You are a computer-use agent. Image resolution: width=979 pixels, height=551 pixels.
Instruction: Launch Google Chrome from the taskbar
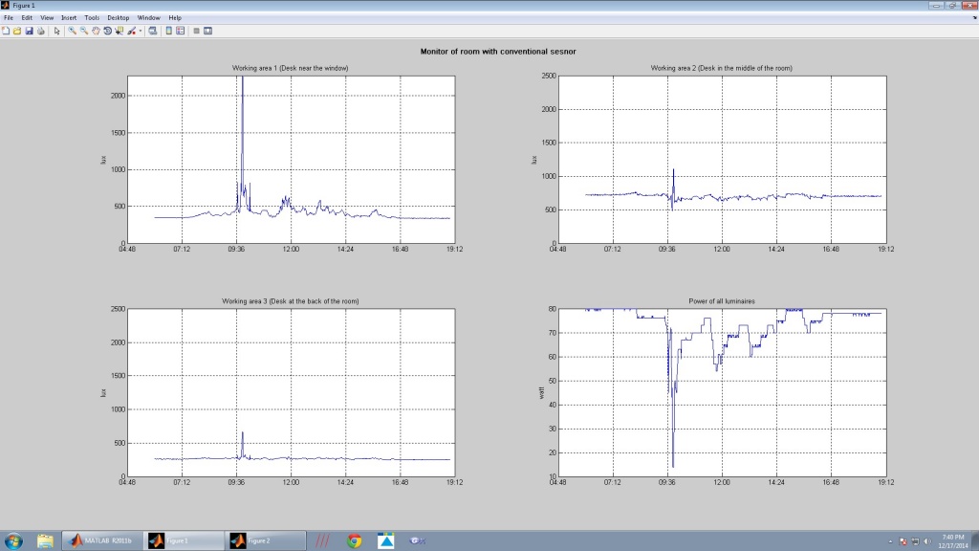pyautogui.click(x=354, y=540)
